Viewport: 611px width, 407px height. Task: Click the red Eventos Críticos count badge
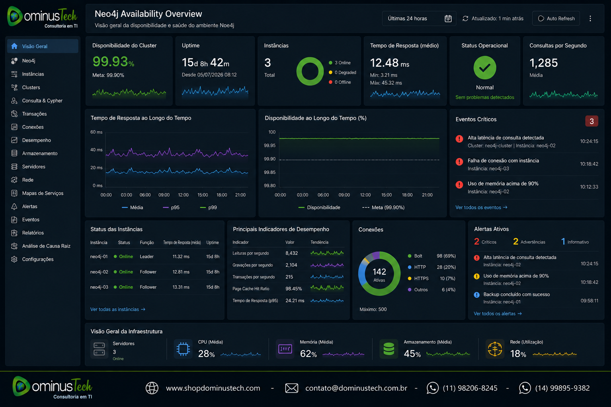pos(591,121)
